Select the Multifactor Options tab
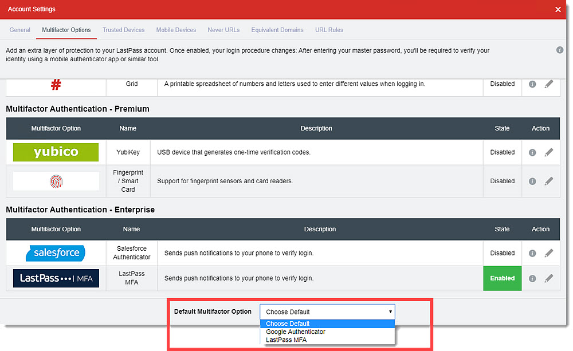Image resolution: width=573 pixels, height=351 pixels. [x=66, y=30]
